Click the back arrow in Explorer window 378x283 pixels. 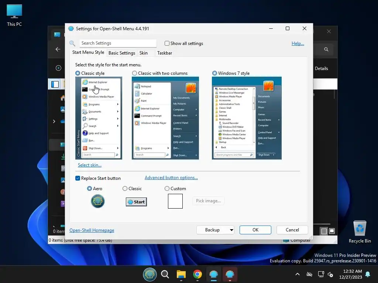(58, 49)
